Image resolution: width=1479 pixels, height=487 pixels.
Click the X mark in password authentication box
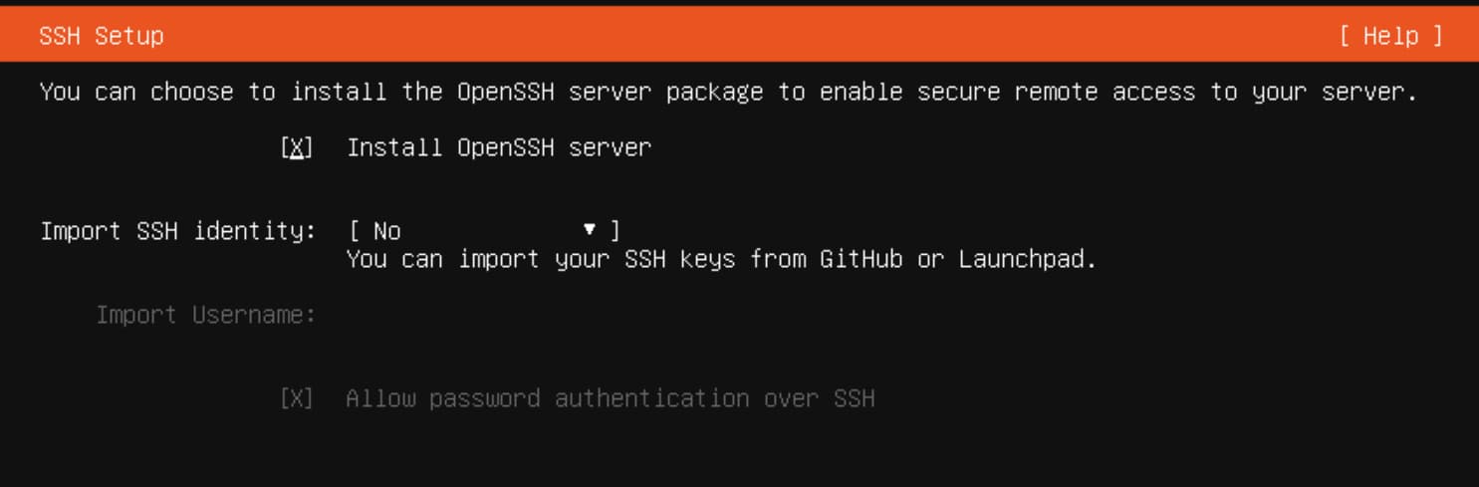point(296,398)
